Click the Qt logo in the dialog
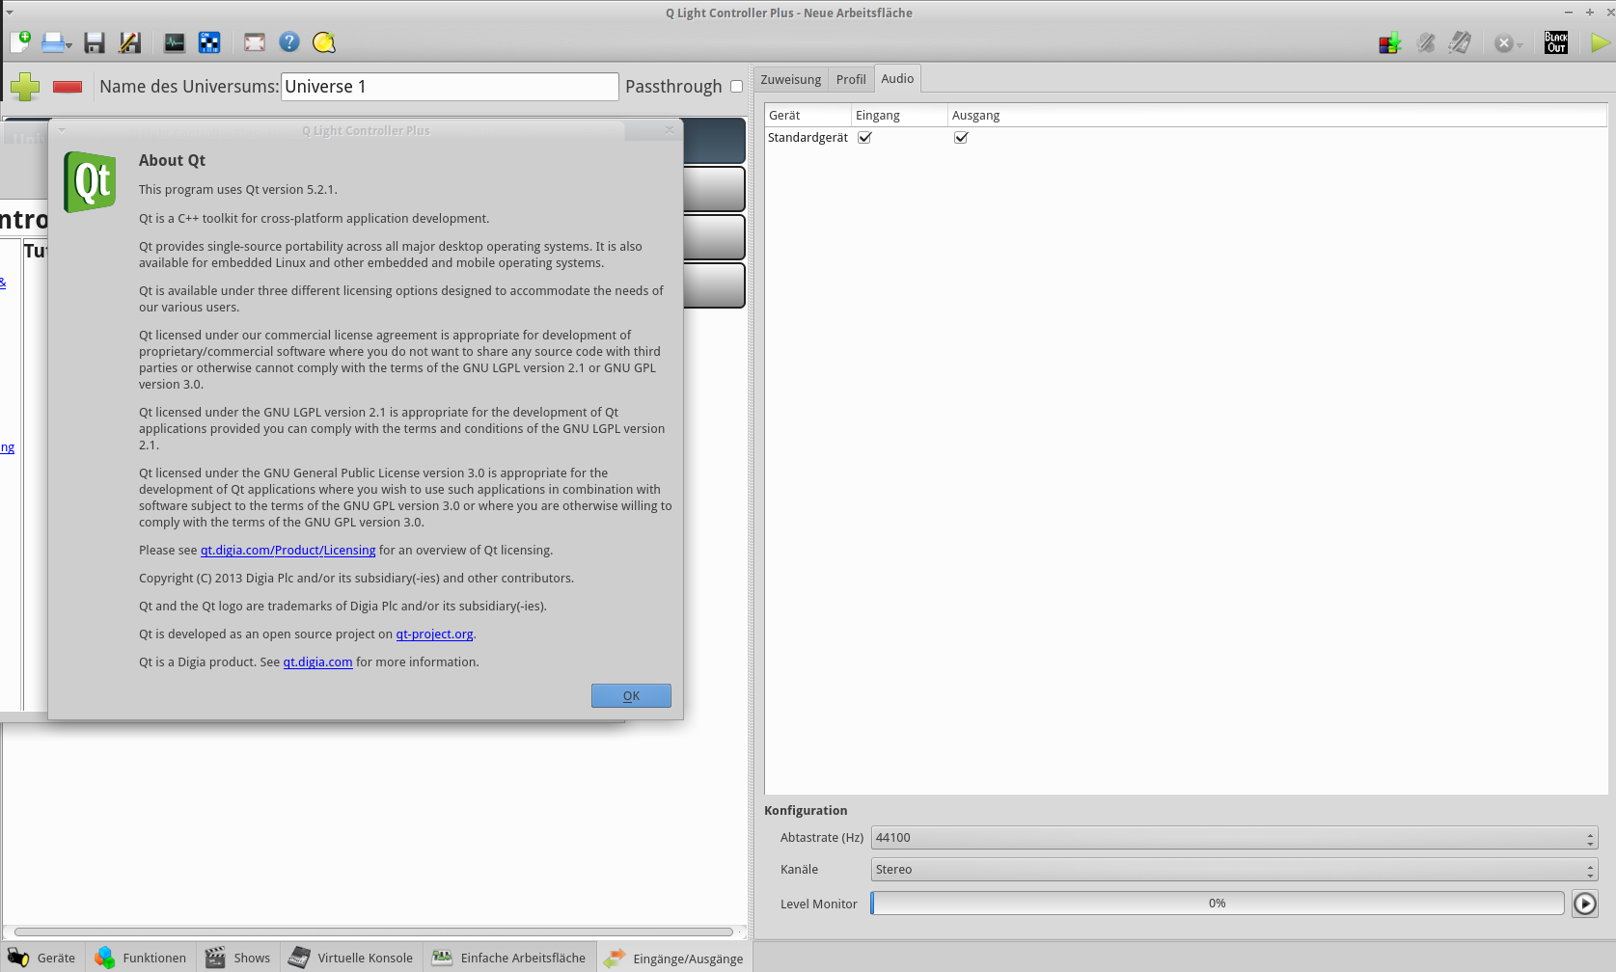Viewport: 1616px width, 972px height. pos(90,182)
